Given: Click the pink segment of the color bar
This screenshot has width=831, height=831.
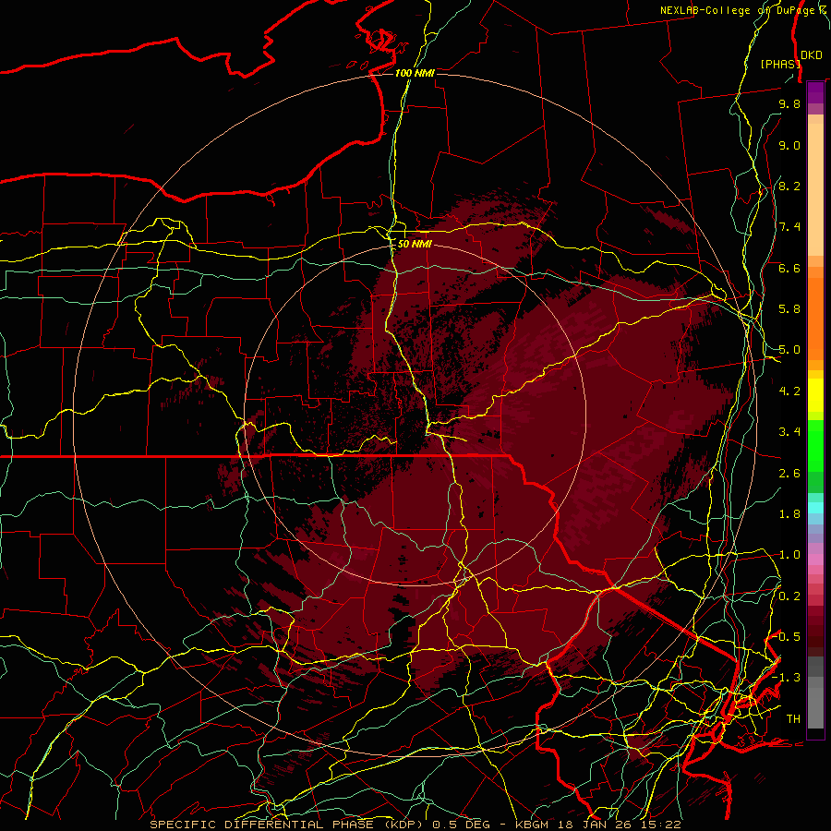Looking at the screenshot, I should 815,560.
